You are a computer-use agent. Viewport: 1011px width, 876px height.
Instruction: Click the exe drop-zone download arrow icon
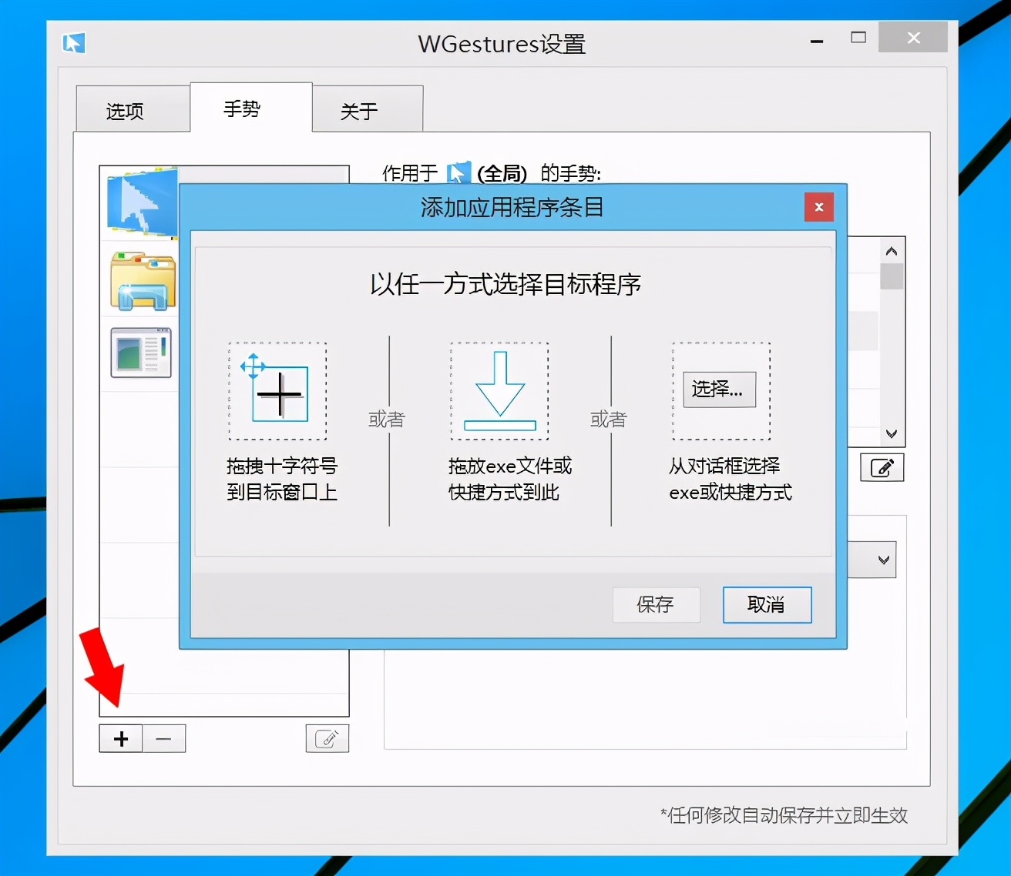[499, 391]
